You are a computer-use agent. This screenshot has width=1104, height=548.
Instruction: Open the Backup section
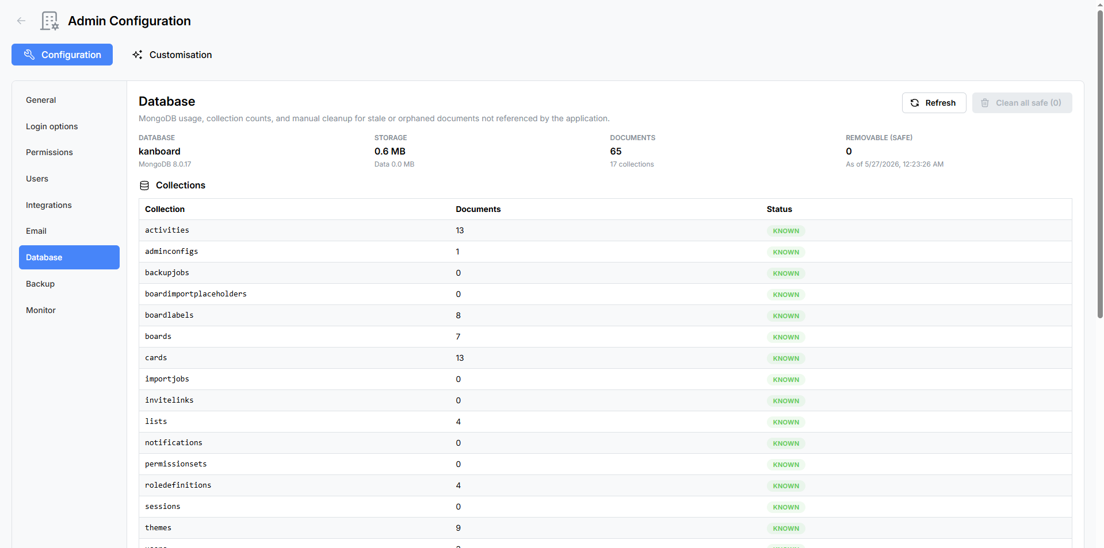tap(69, 284)
